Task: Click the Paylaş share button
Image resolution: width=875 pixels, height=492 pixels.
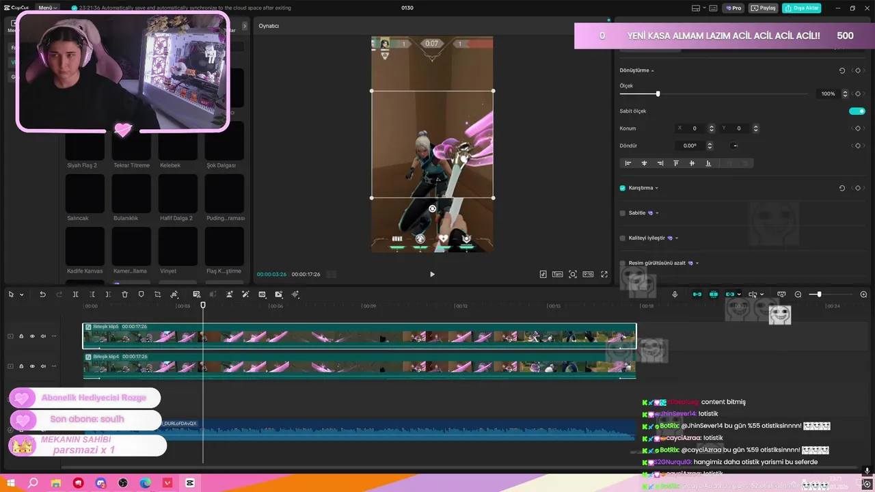Action: point(764,8)
